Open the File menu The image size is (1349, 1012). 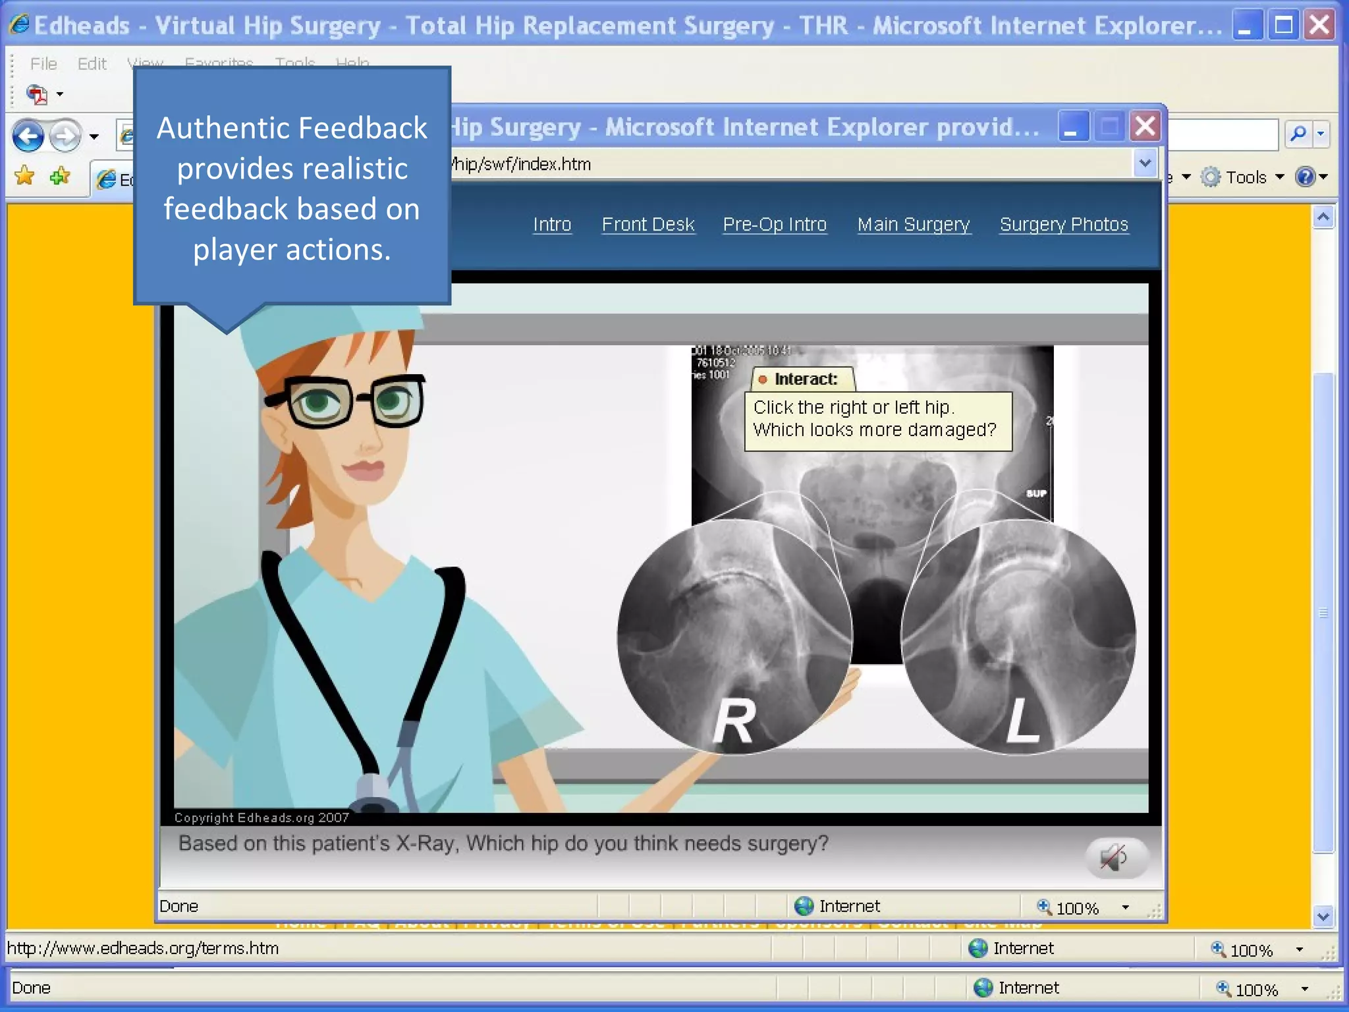point(43,64)
